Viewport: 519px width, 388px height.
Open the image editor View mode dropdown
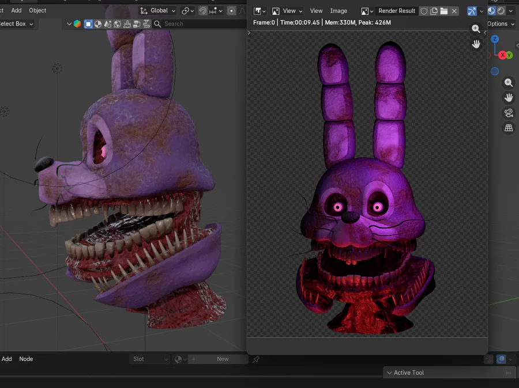[x=287, y=11]
